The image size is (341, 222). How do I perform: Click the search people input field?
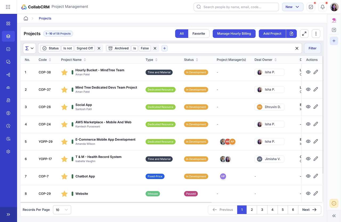point(236,7)
